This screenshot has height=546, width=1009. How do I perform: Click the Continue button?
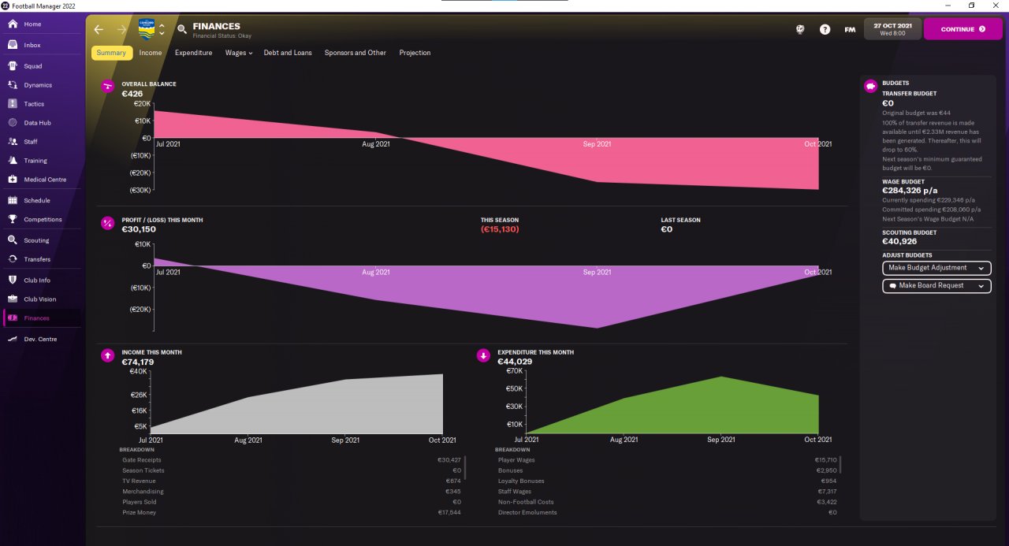coord(963,29)
